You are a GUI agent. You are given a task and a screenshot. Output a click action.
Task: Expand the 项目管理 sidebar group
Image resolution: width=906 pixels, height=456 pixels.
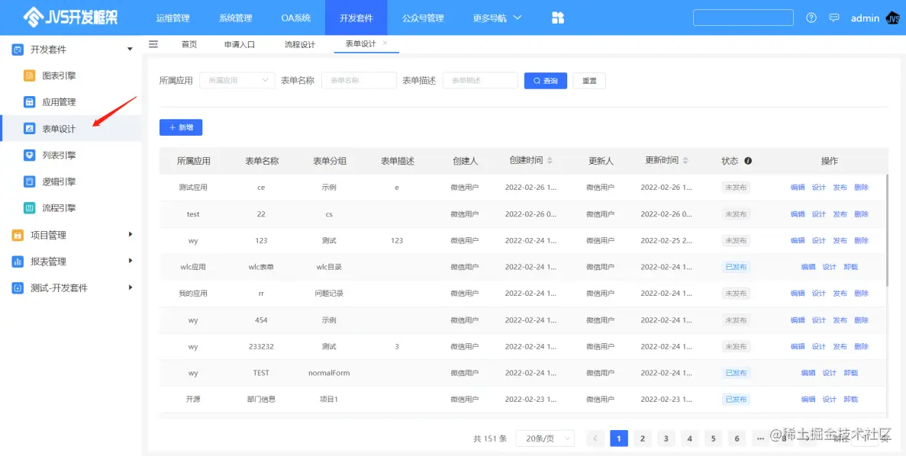[131, 234]
